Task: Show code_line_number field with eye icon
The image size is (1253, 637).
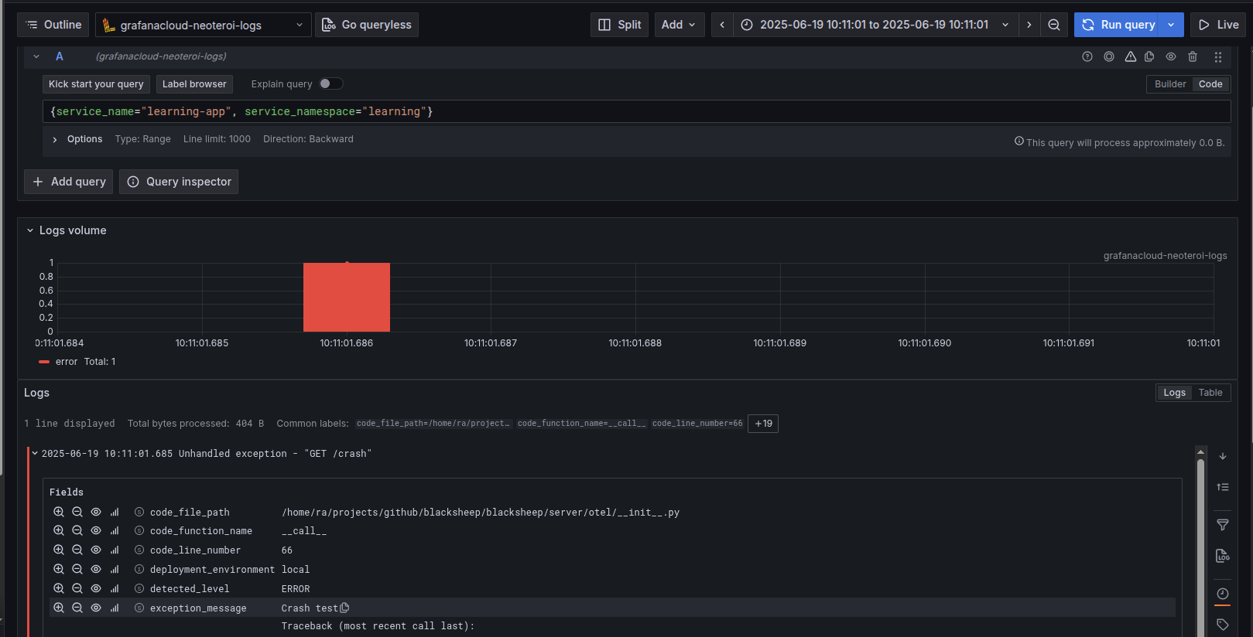Action: click(96, 550)
